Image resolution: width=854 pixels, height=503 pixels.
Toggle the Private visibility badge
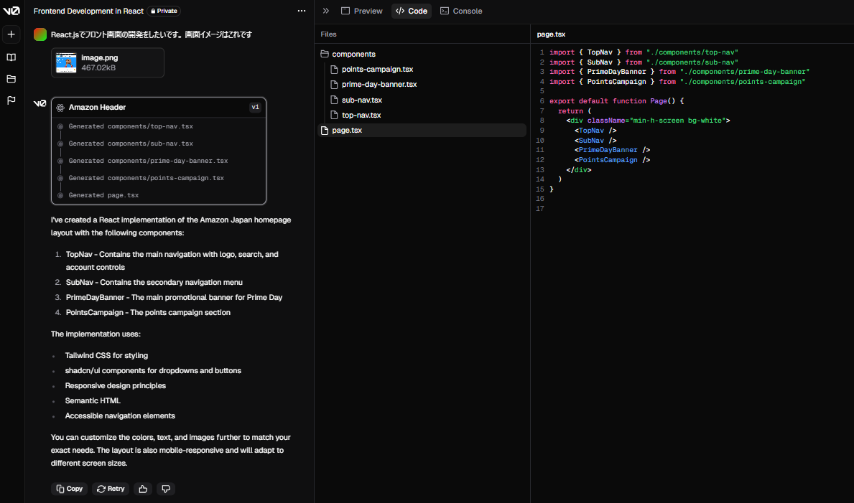point(164,11)
